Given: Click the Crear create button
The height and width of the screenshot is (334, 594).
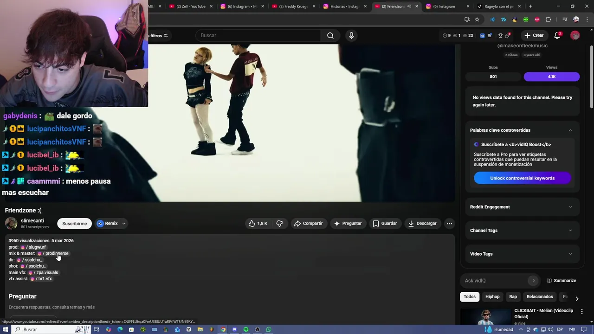Looking at the screenshot, I should (534, 35).
